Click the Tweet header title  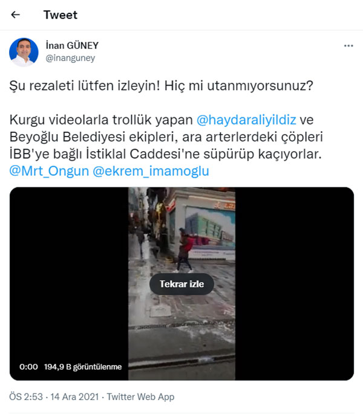60,15
